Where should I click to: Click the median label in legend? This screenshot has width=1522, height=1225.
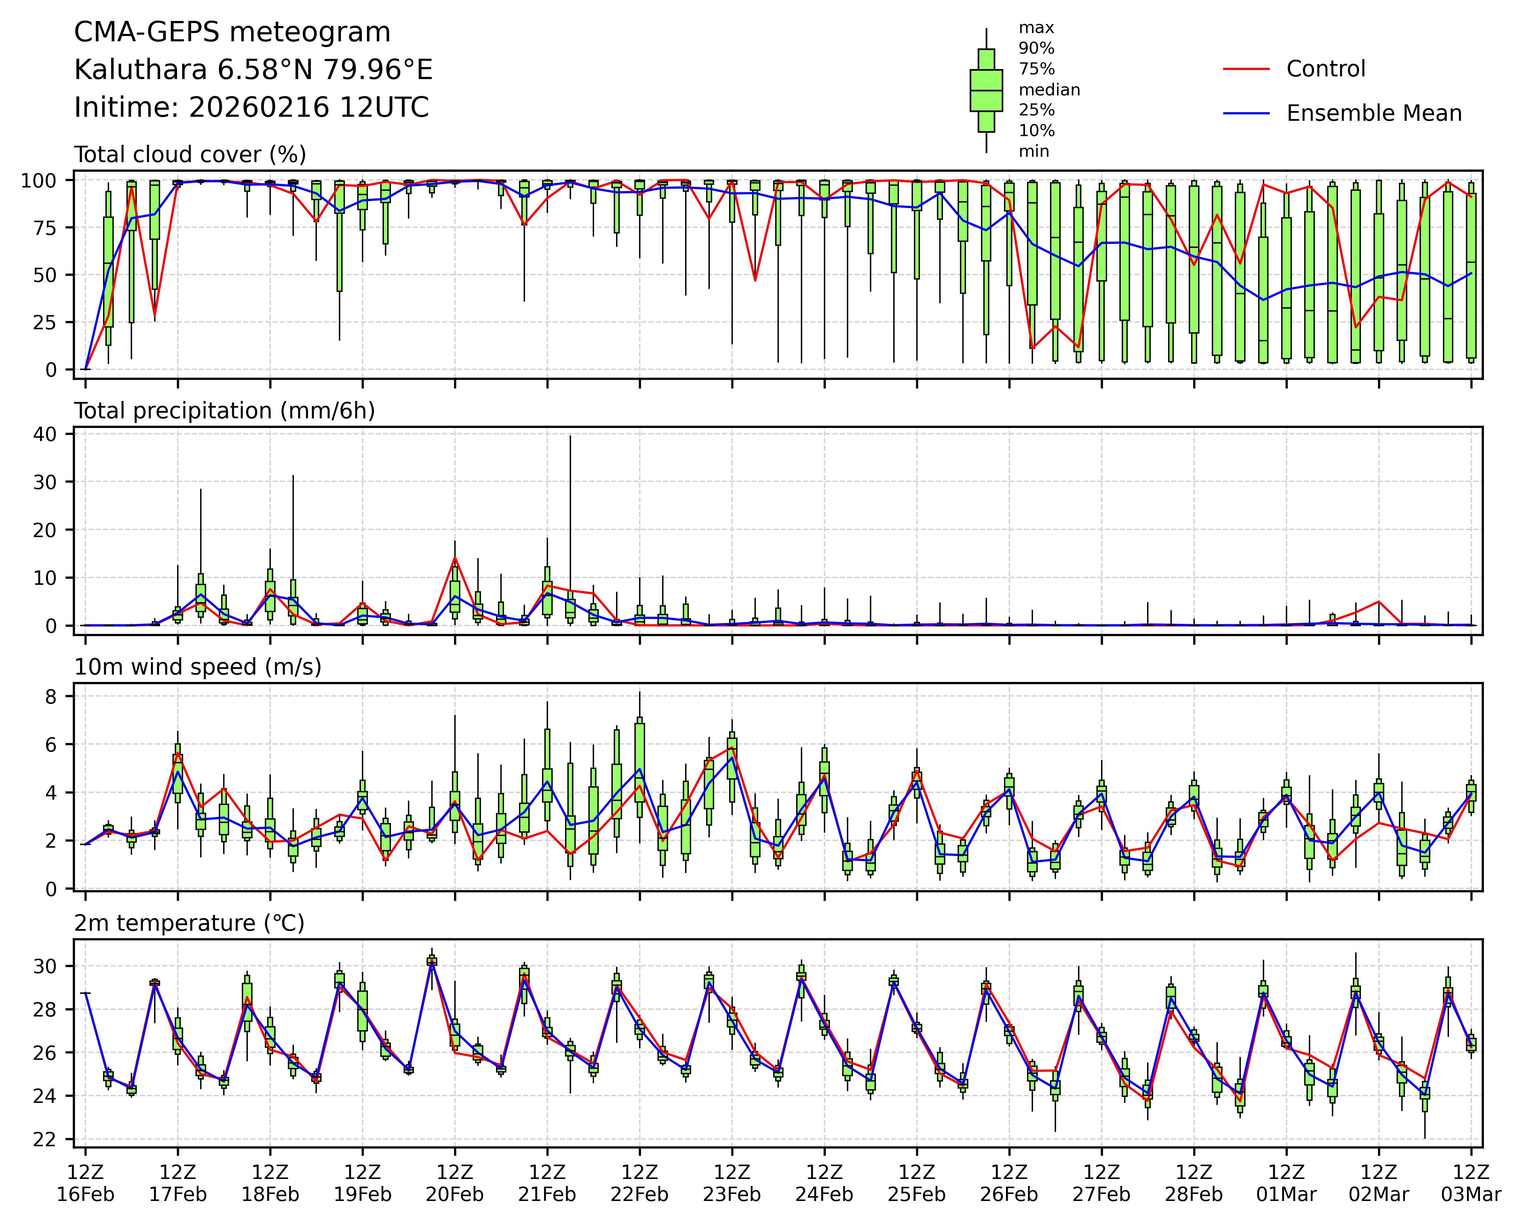(1049, 90)
